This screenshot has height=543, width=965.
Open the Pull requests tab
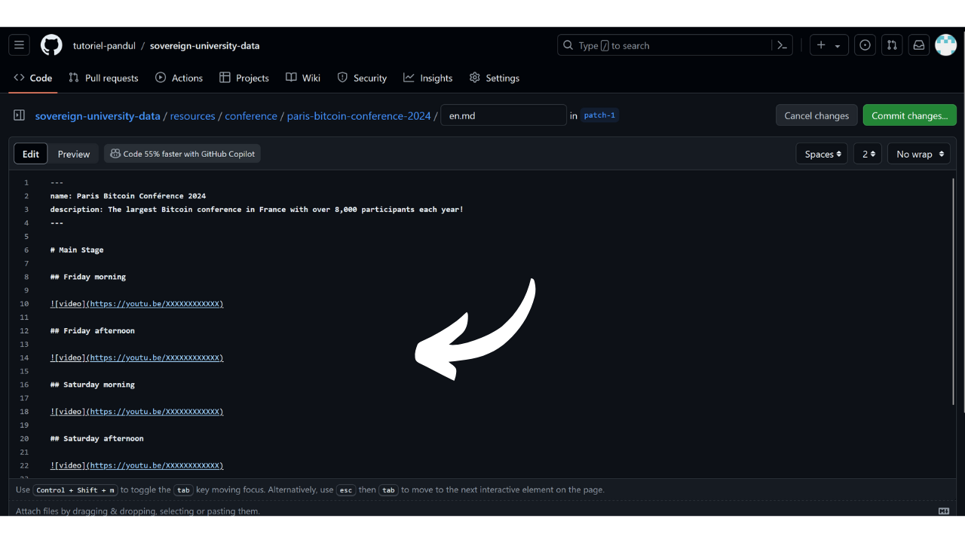point(103,78)
